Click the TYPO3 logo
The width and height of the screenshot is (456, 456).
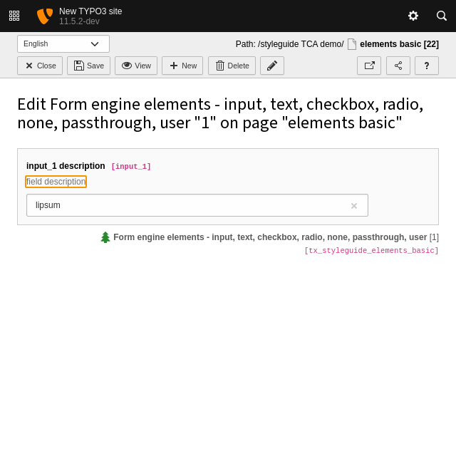coord(44,16)
